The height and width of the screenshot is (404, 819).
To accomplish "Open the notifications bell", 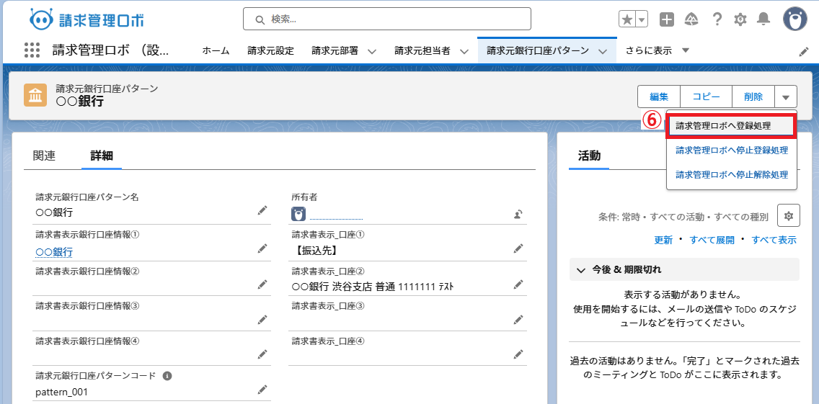I will coord(763,19).
